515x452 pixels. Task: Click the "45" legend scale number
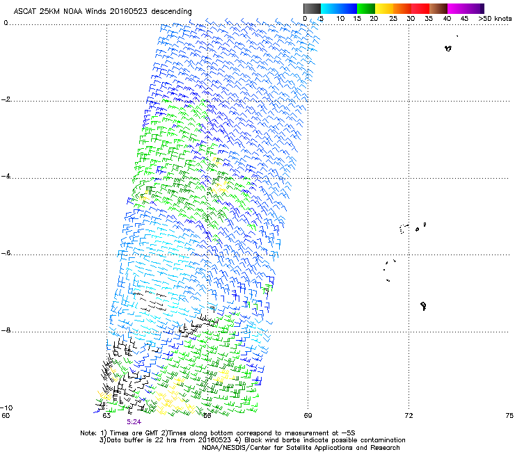click(464, 19)
